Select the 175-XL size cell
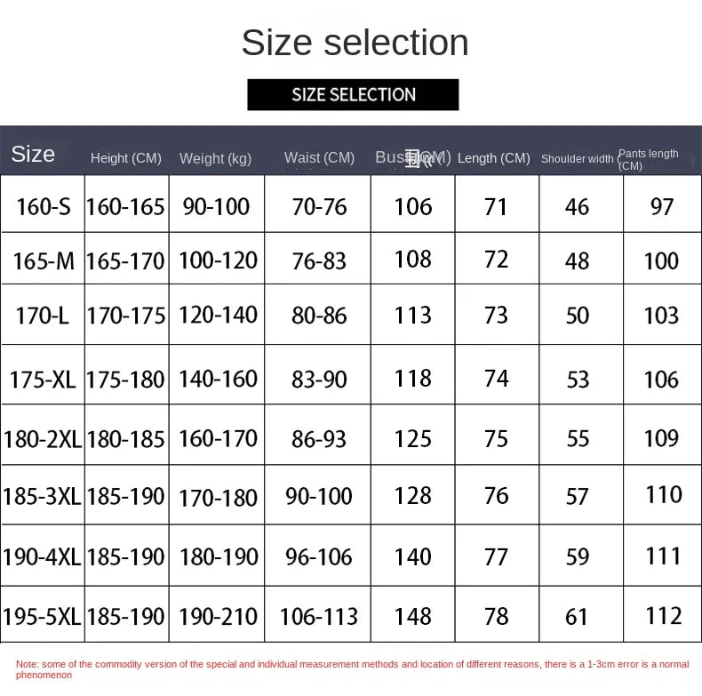This screenshot has height=696, width=702. click(43, 380)
